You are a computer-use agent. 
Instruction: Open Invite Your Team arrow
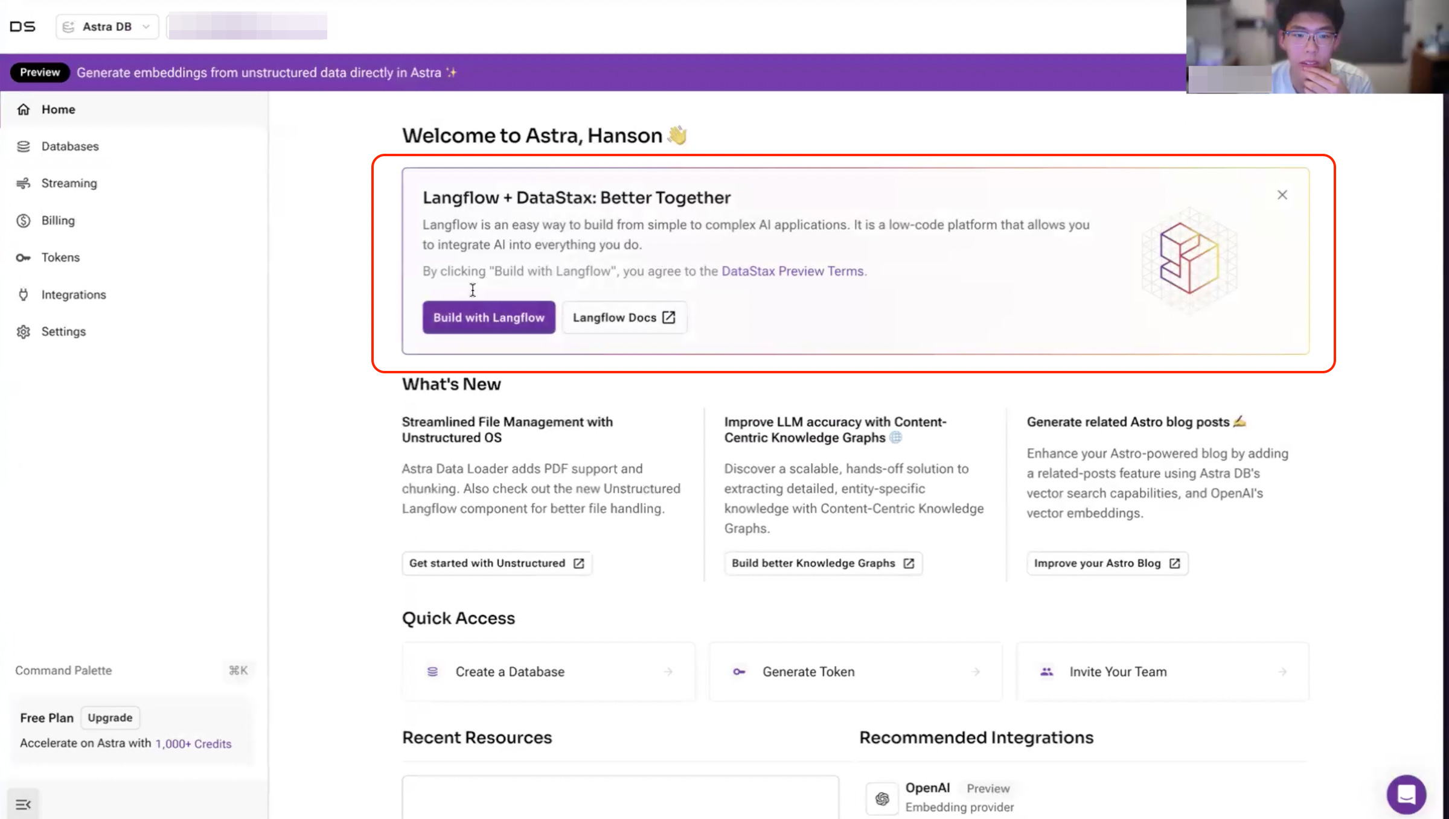(x=1282, y=671)
